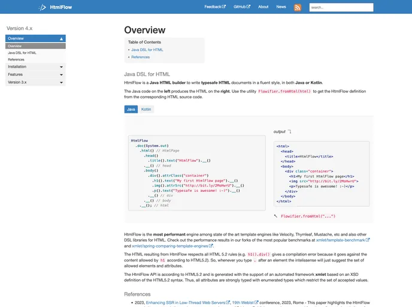Open the Feedback external link

click(x=215, y=7)
